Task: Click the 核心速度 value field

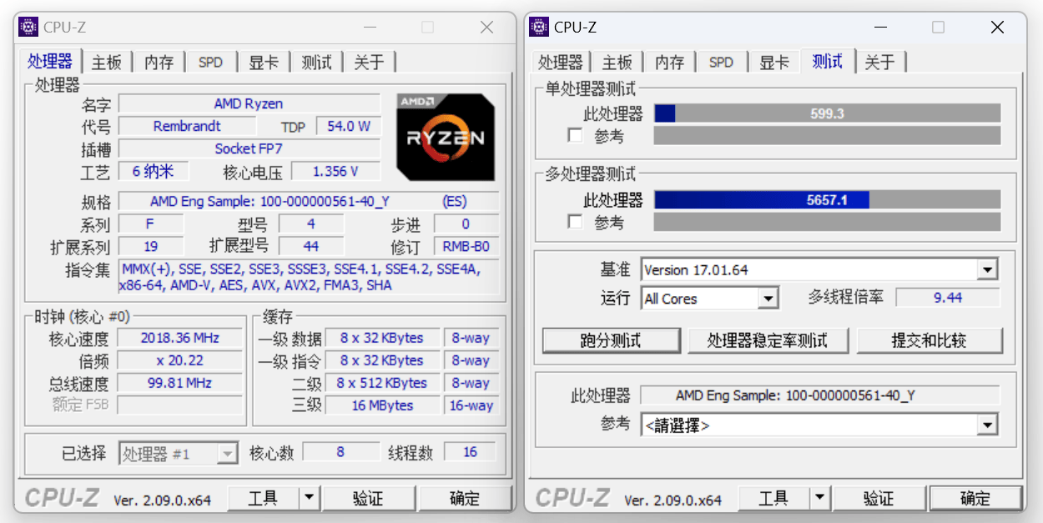Action: (180, 338)
